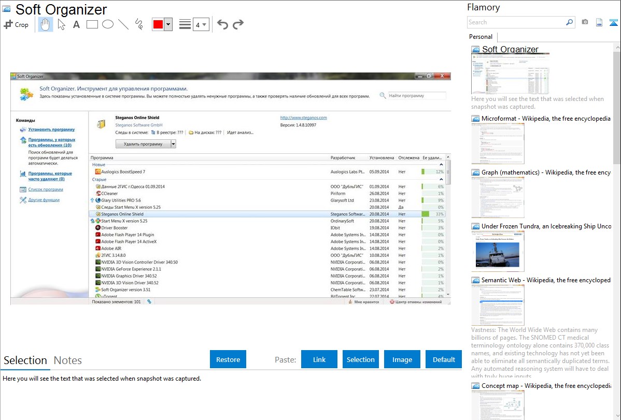Click the search magnifier icon
Screen dimensions: 621x420
pos(570,22)
